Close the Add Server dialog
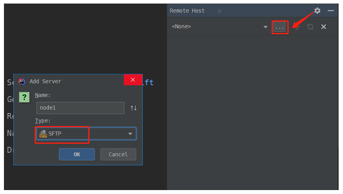The image size is (343, 194). [x=133, y=80]
